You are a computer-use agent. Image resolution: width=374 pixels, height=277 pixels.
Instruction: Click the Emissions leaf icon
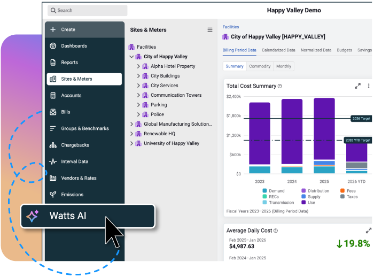tap(53, 194)
